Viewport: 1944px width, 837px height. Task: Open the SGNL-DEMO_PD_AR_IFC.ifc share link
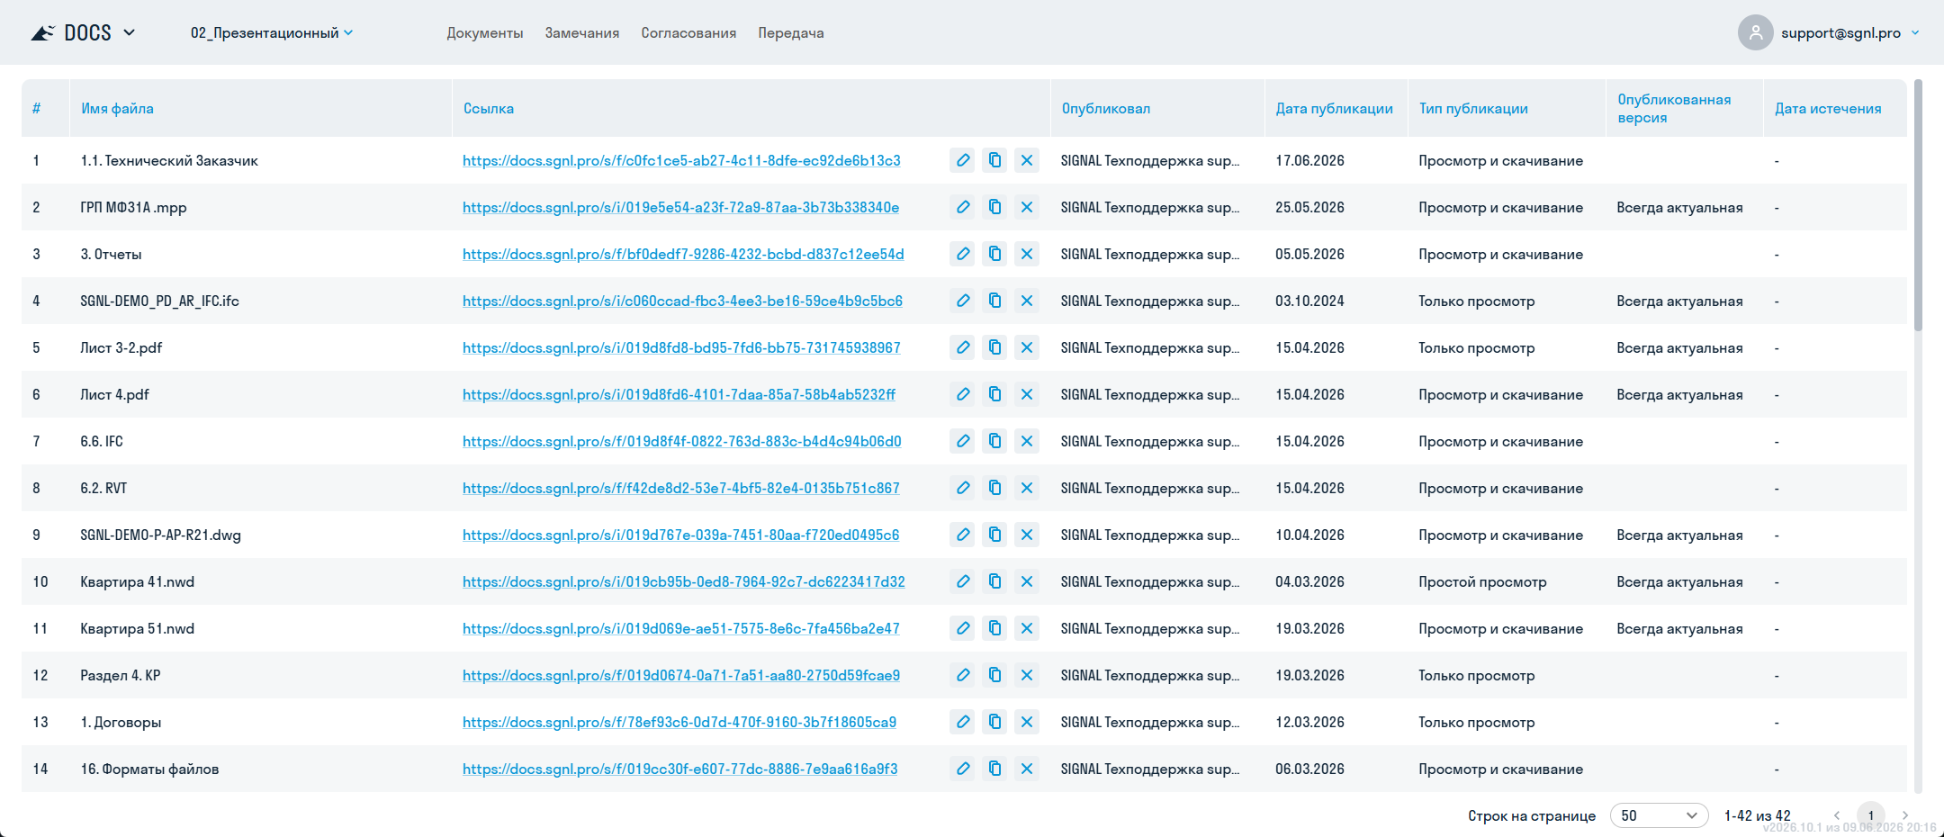tap(682, 301)
